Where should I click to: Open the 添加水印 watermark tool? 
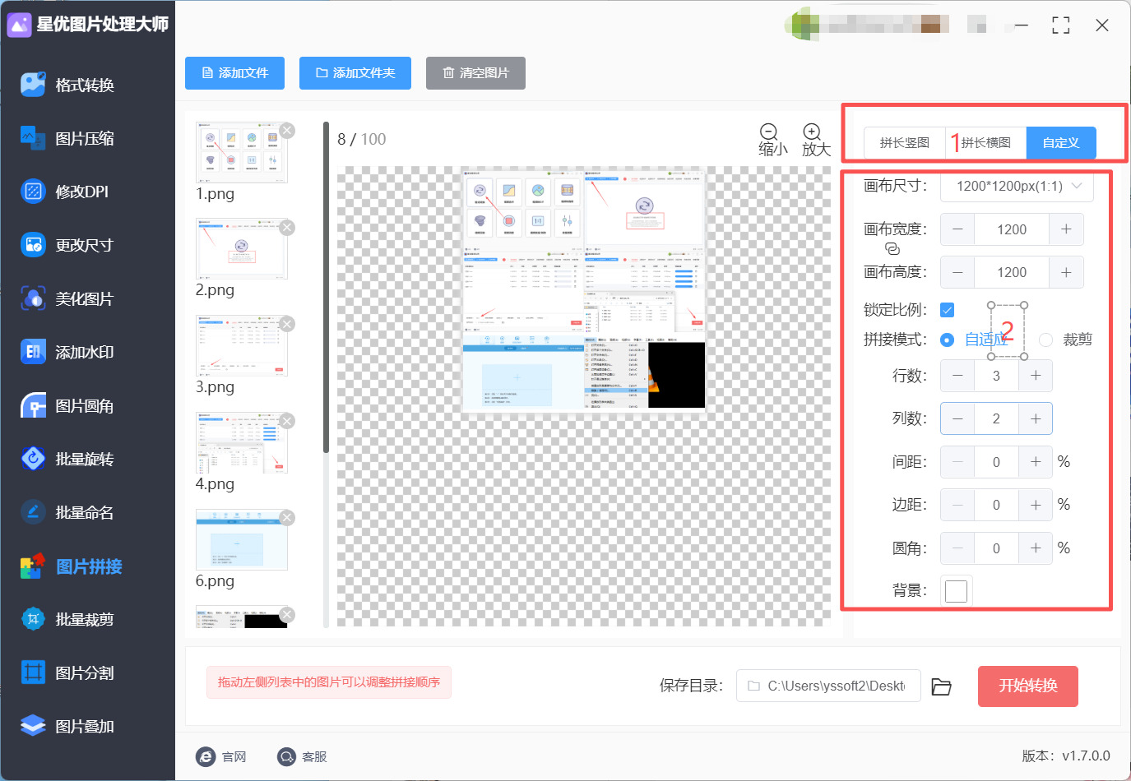click(67, 352)
